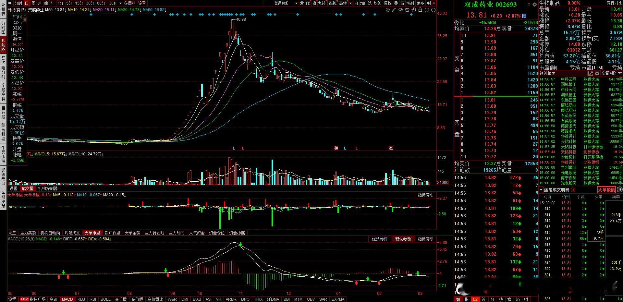Switch to the 15分 period
Screen dimensions: 623x302
pos(79,3)
